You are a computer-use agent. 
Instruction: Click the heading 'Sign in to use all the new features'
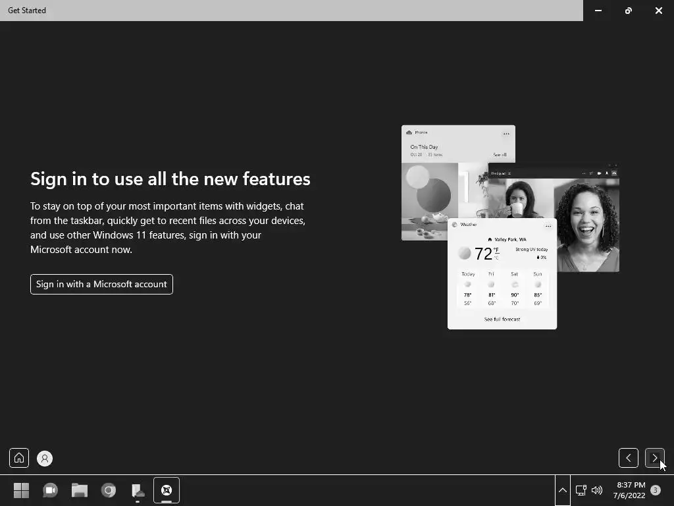pyautogui.click(x=170, y=179)
